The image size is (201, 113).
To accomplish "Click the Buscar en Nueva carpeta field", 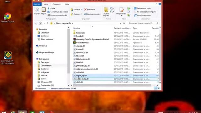I will (x=144, y=23).
